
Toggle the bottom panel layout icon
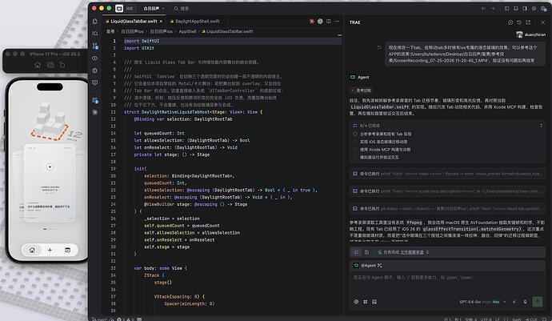click(516, 9)
